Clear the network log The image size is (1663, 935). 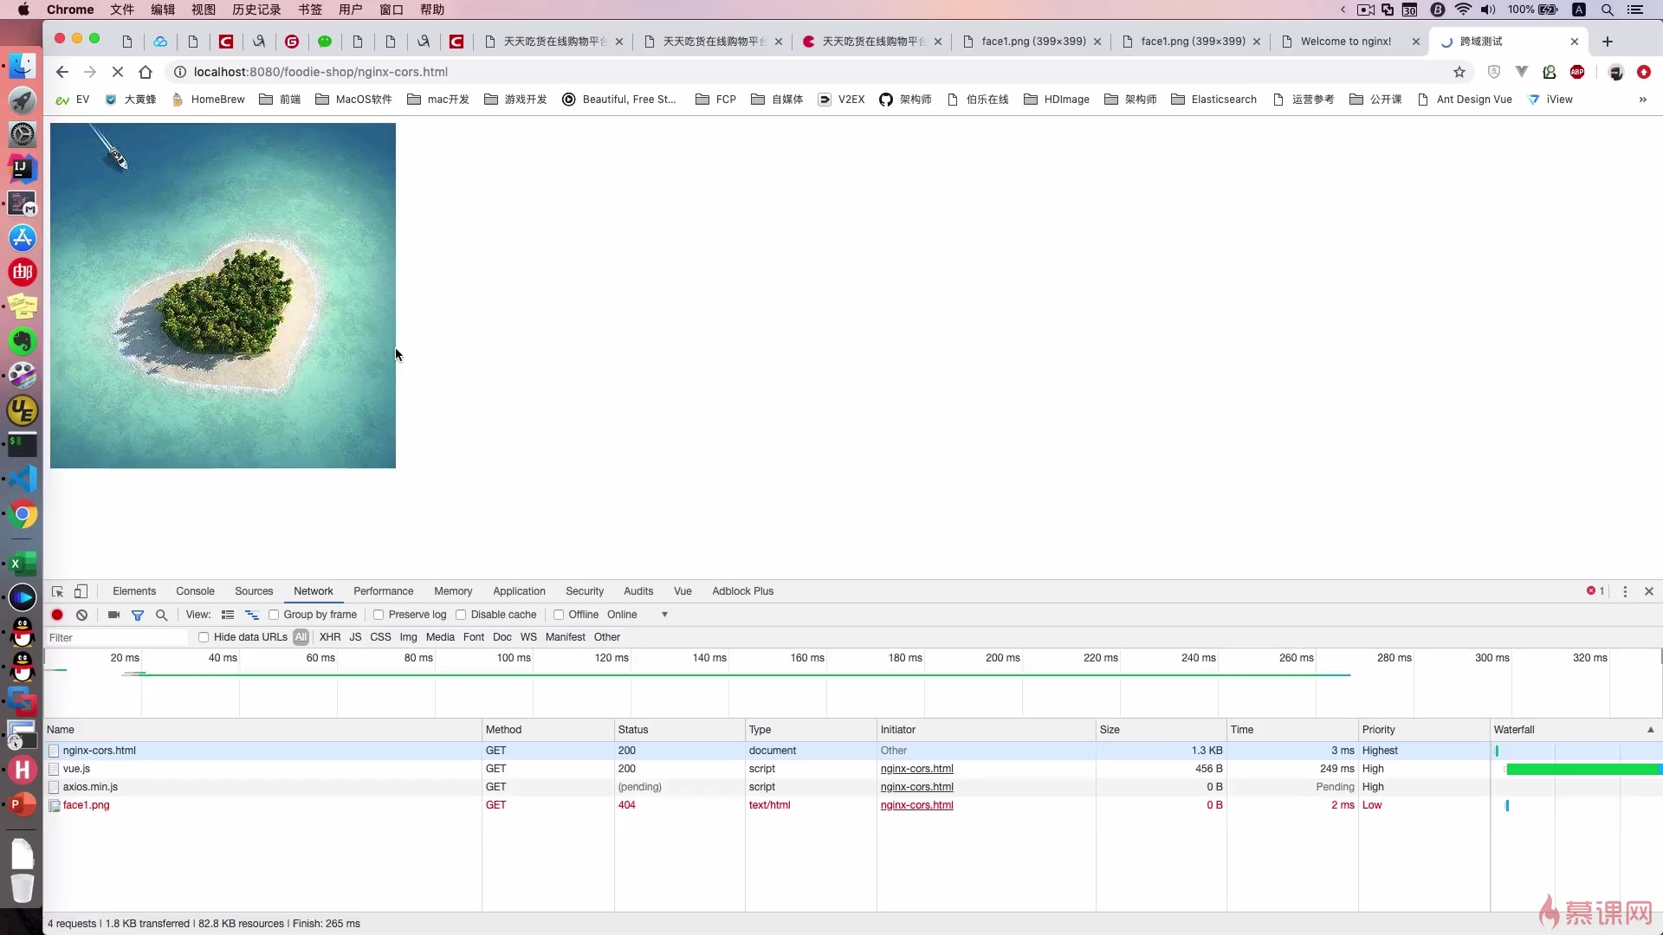click(81, 615)
